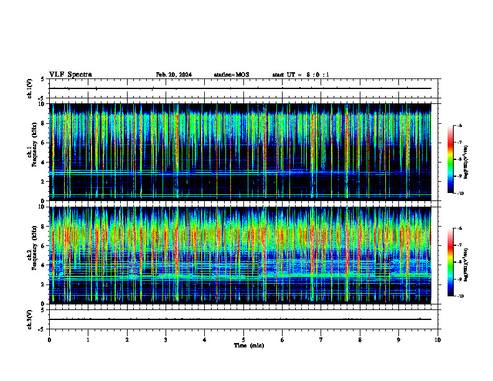This screenshot has height=381, width=493.
Task: Click inside the ch.1 spectrogram plot
Action: pos(240,152)
